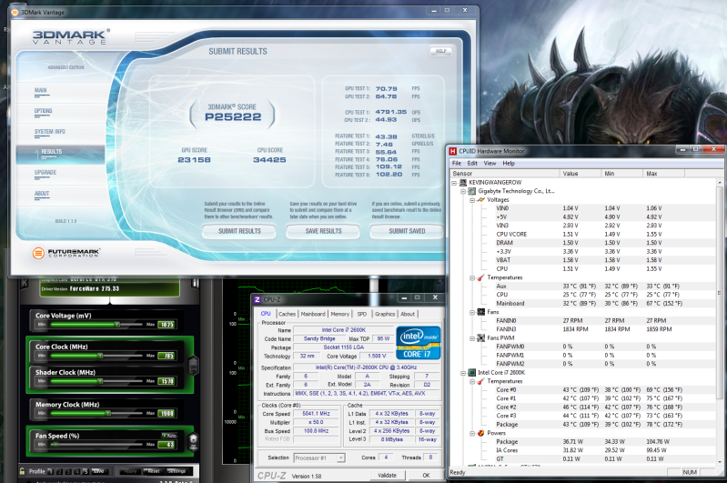Select Precision profile 3

68,471
